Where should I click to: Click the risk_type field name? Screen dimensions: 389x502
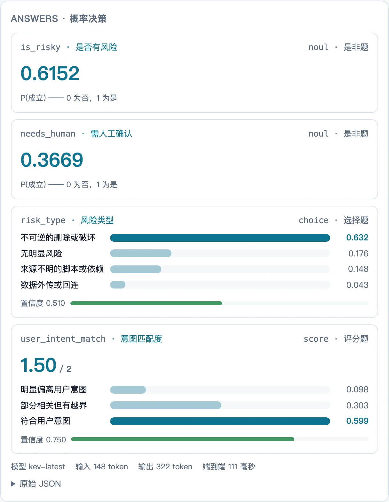pos(43,220)
